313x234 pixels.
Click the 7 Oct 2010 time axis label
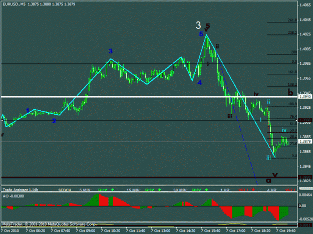(x=10, y=231)
